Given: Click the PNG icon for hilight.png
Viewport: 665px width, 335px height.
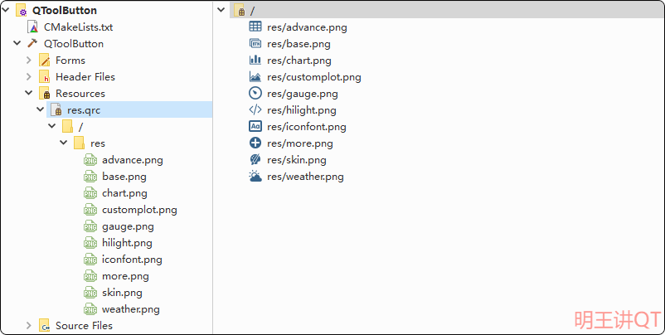Looking at the screenshot, I should tap(90, 243).
